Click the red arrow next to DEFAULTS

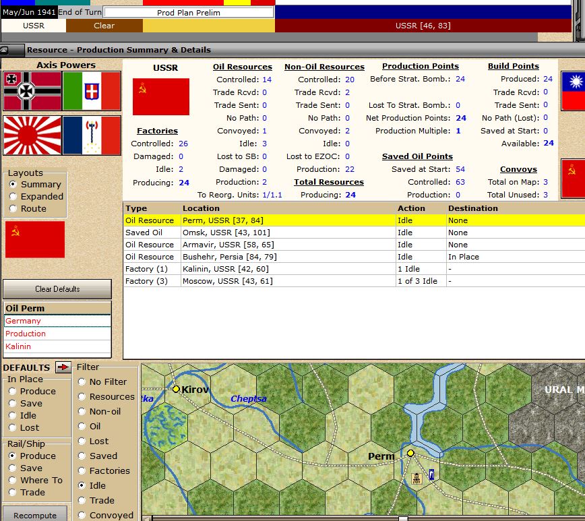coord(63,367)
